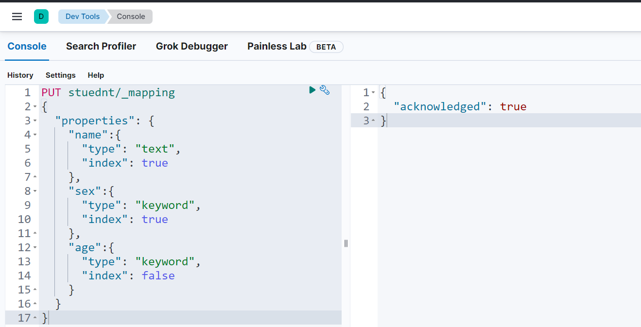
Task: Open the Grok Debugger tab
Action: click(191, 46)
